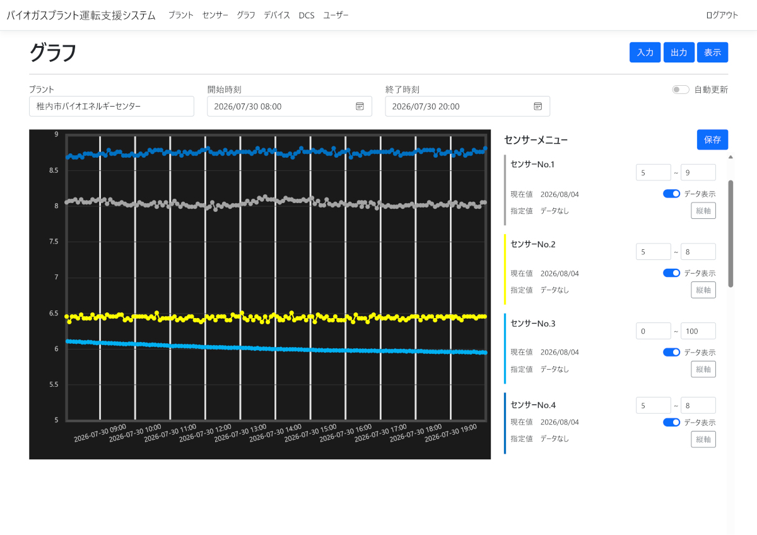
Task: Click センサーNo.3 maximum range field showing 100
Action: coord(698,331)
